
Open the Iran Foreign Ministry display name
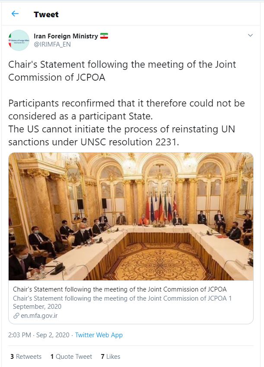click(x=66, y=36)
